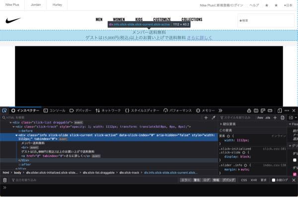Expand the margin auto shorthand arrow
Screen dimensions: 298x197
coord(239,170)
